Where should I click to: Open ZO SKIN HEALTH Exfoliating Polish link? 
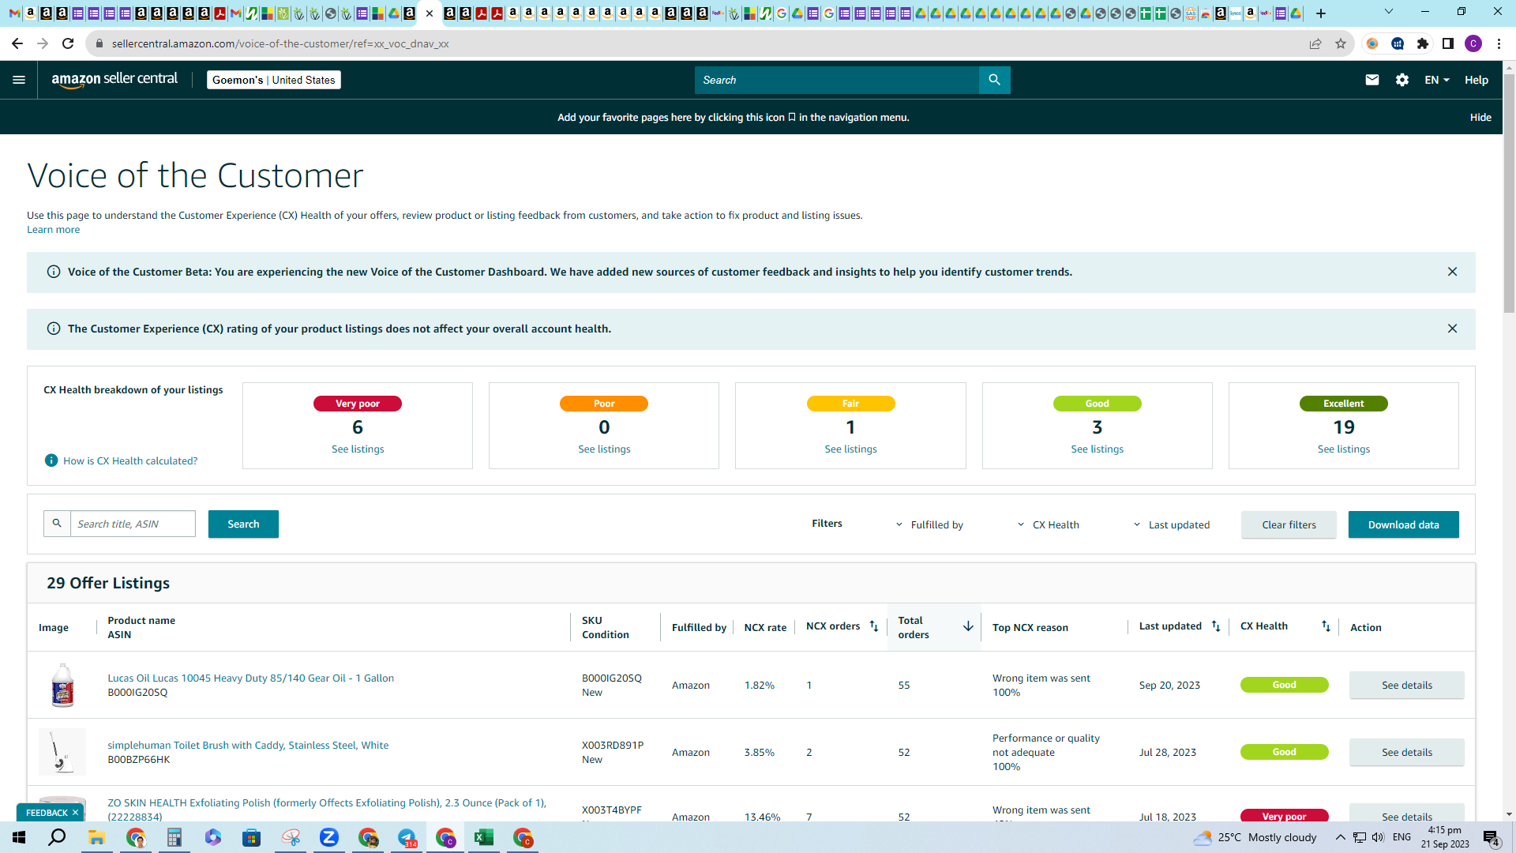point(327,810)
